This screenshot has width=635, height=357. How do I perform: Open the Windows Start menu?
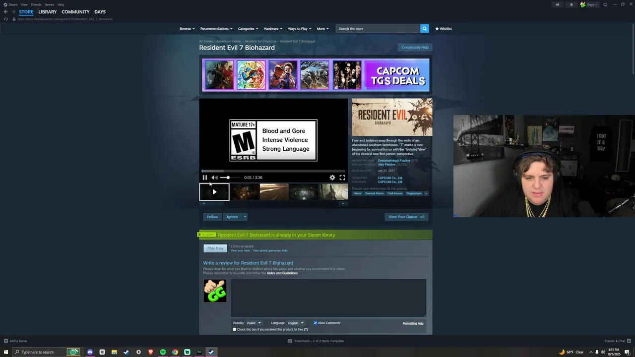pos(6,352)
